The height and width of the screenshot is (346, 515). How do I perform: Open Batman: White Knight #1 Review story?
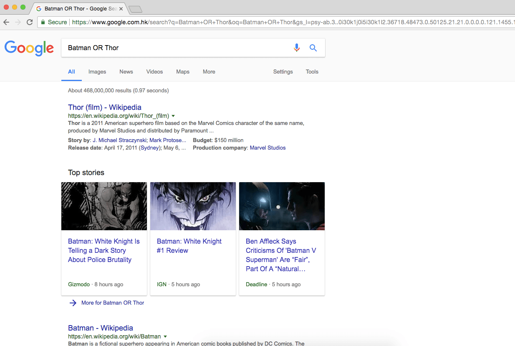click(189, 246)
